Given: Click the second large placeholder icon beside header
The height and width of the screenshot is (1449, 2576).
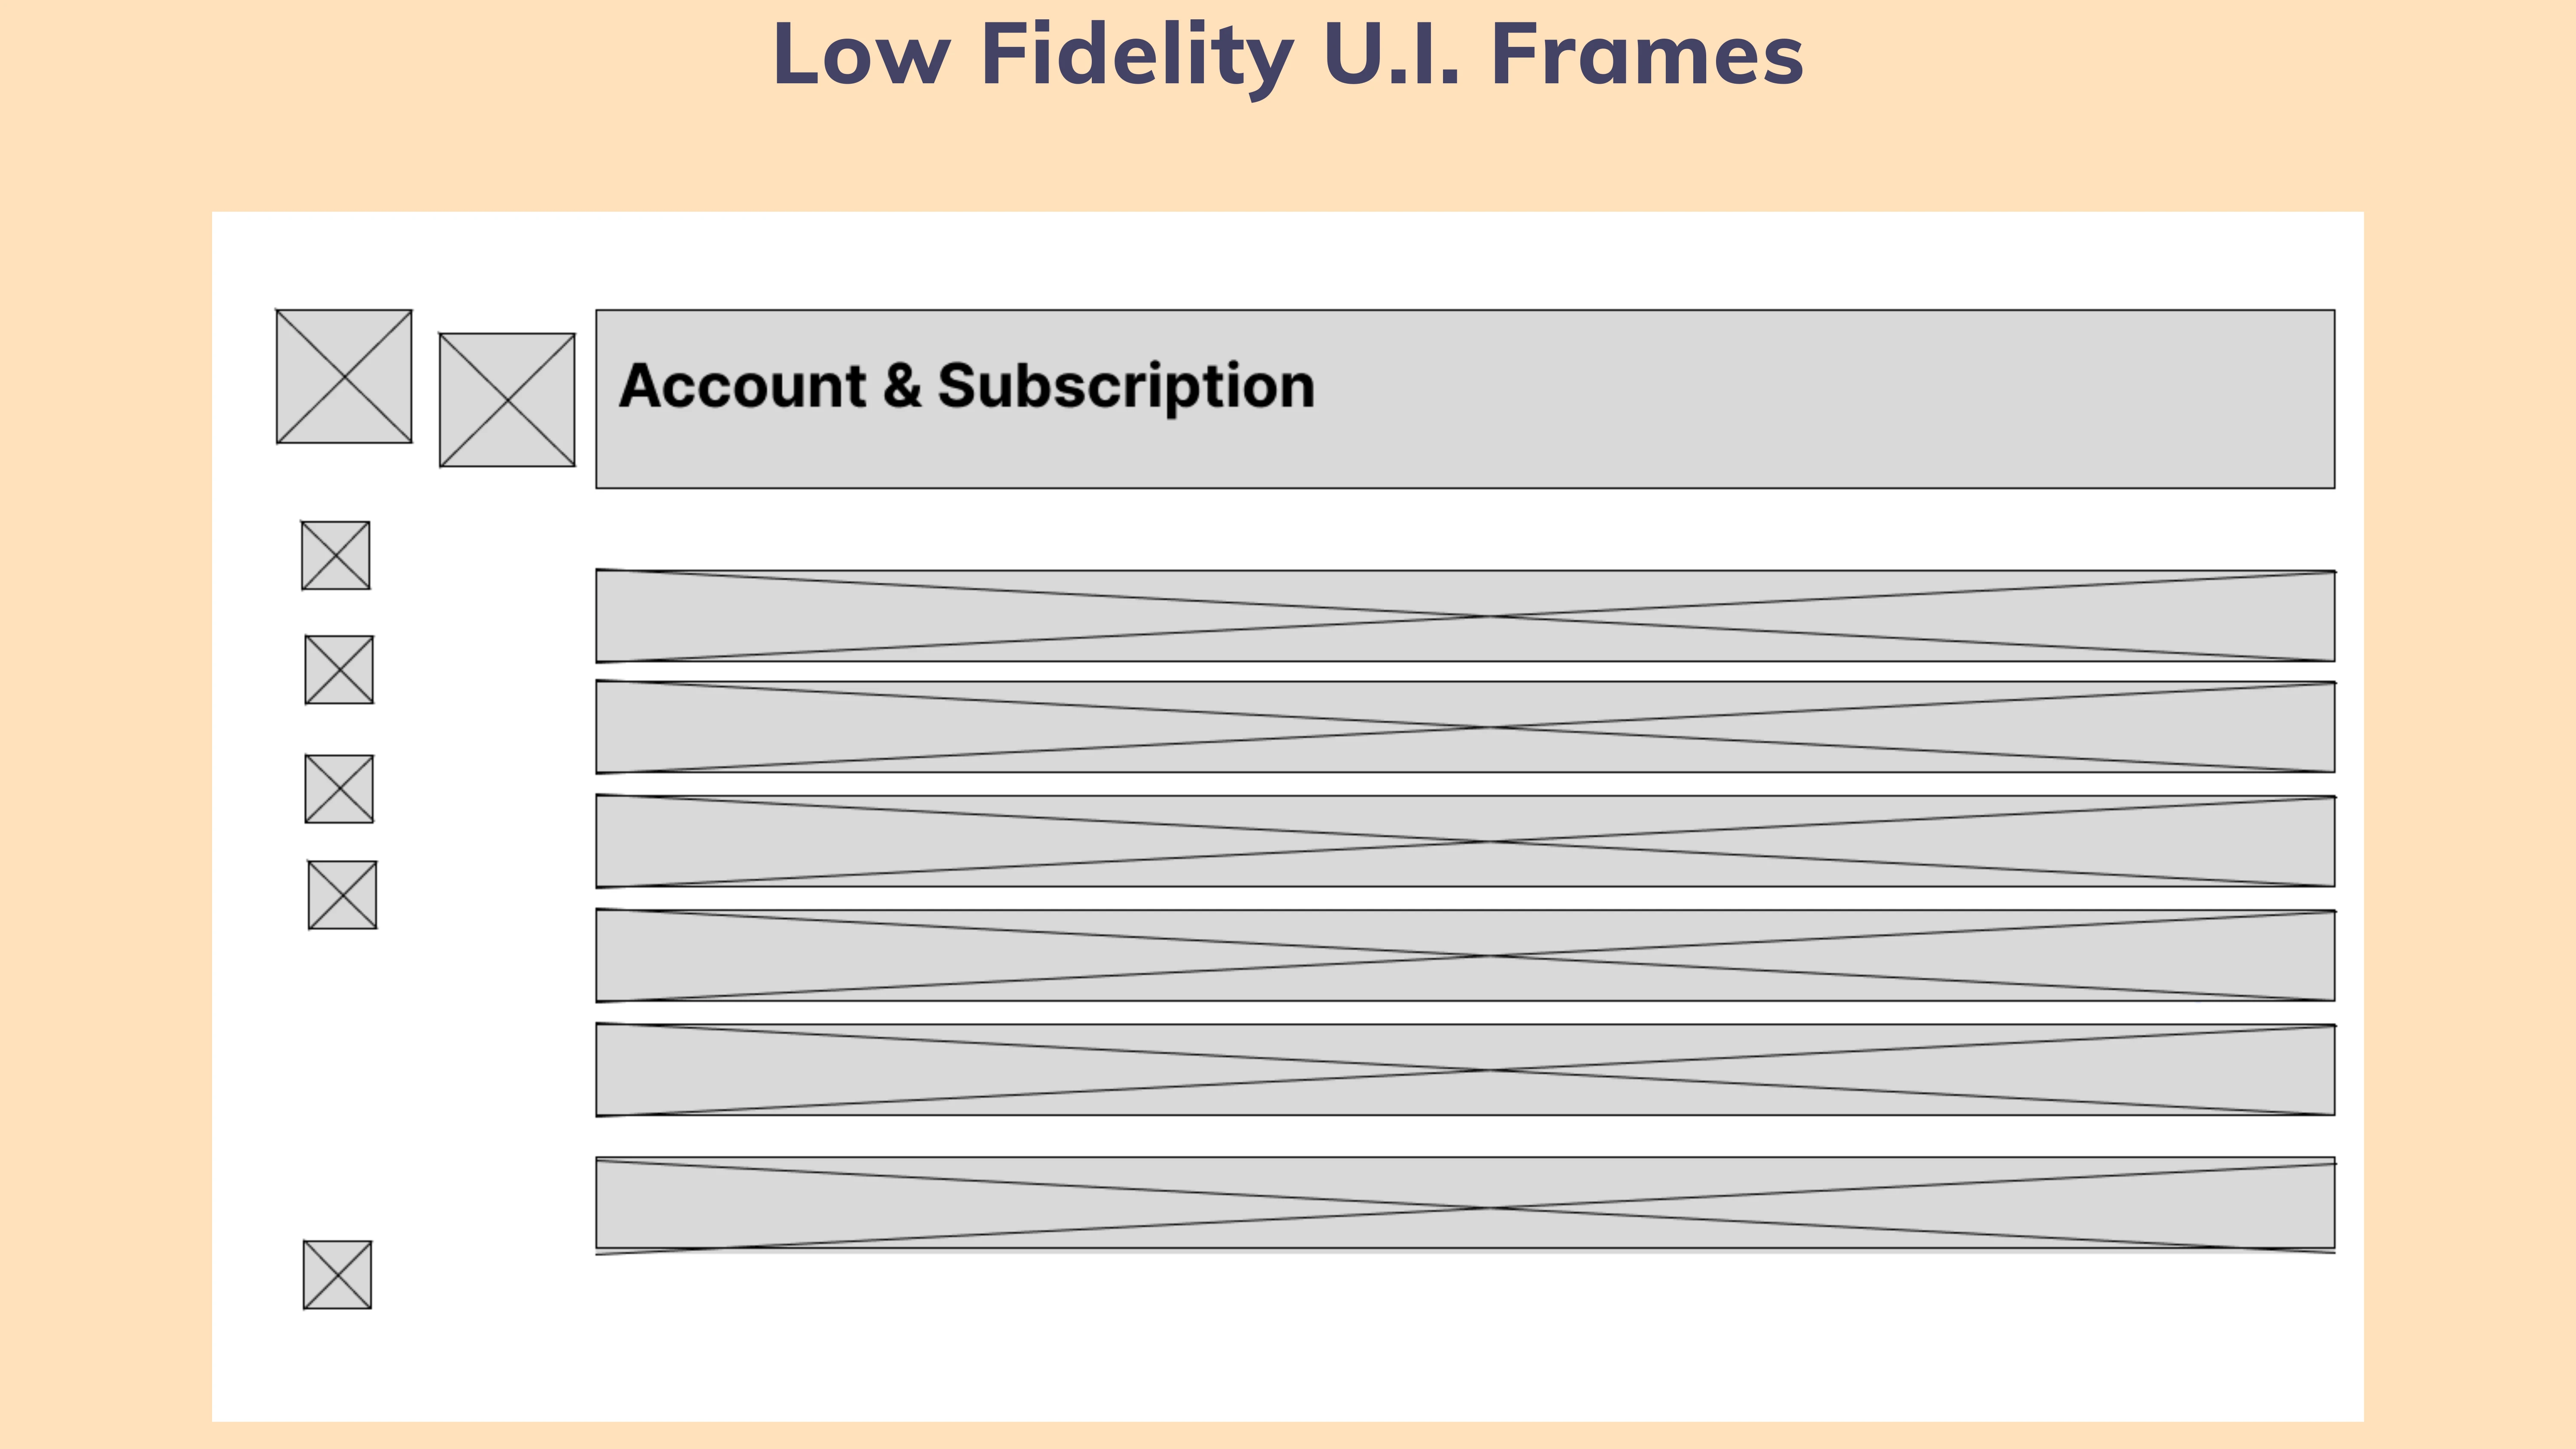Looking at the screenshot, I should 507,400.
